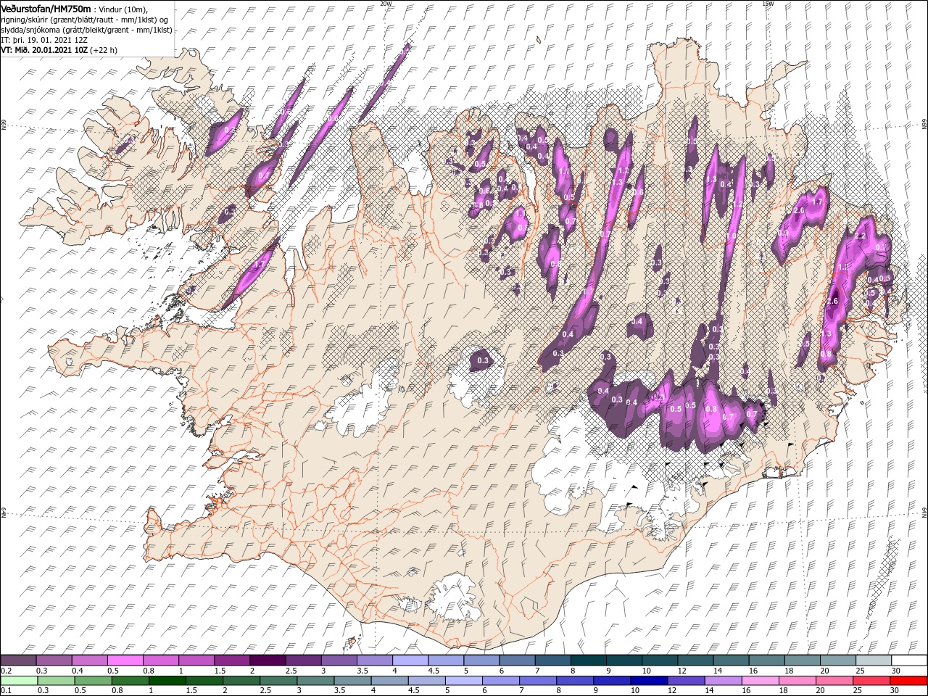Lower legend row: red swatch above 30
The image size is (928, 696).
[908, 681]
